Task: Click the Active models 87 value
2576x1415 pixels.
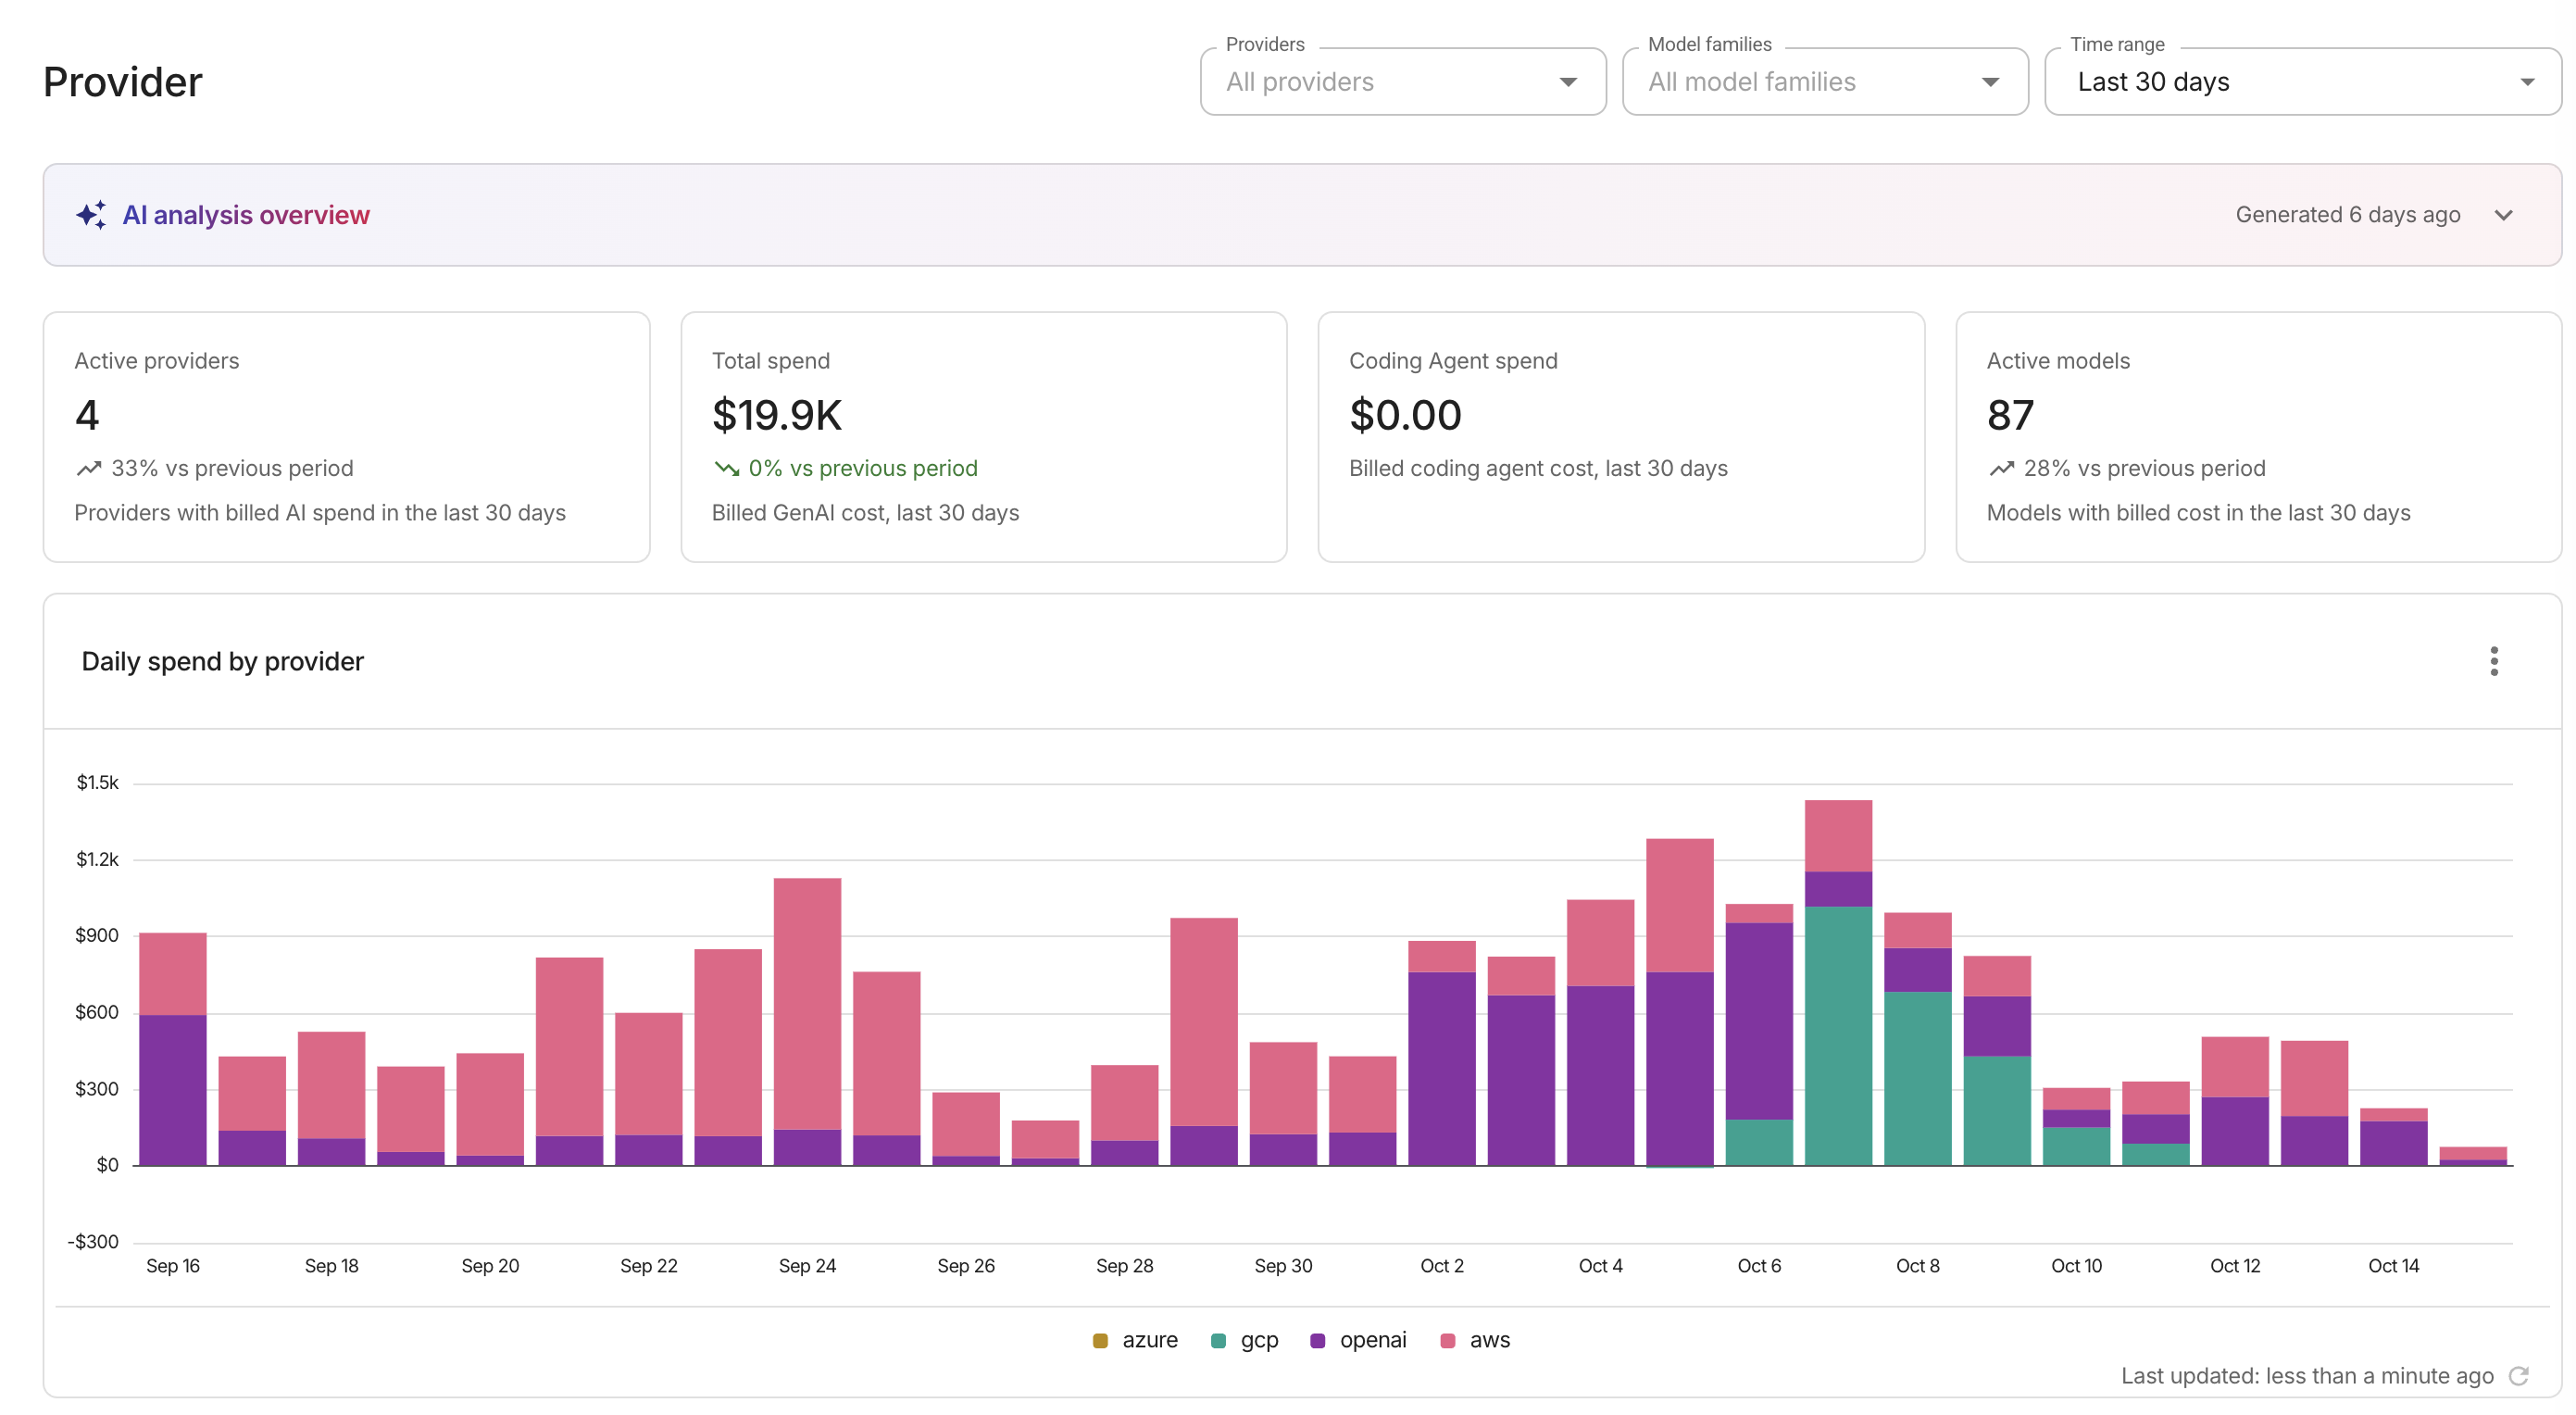Action: tap(2010, 415)
